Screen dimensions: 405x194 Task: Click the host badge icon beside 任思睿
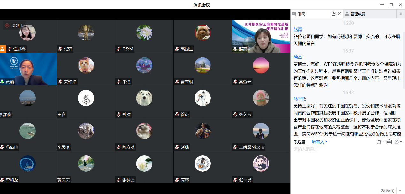[3, 49]
